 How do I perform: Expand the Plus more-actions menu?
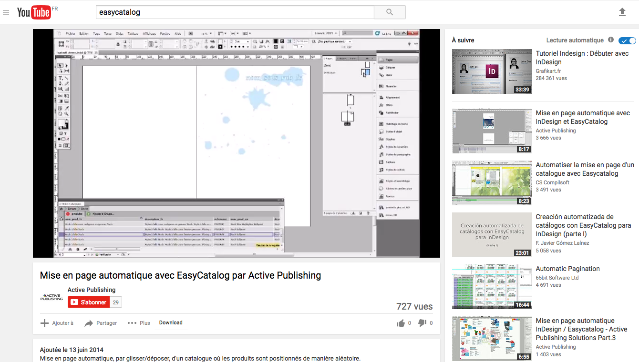pyautogui.click(x=139, y=323)
